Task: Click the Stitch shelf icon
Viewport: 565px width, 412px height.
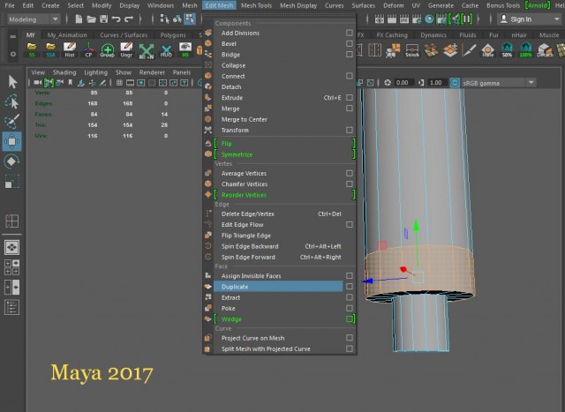Action: pos(412,50)
